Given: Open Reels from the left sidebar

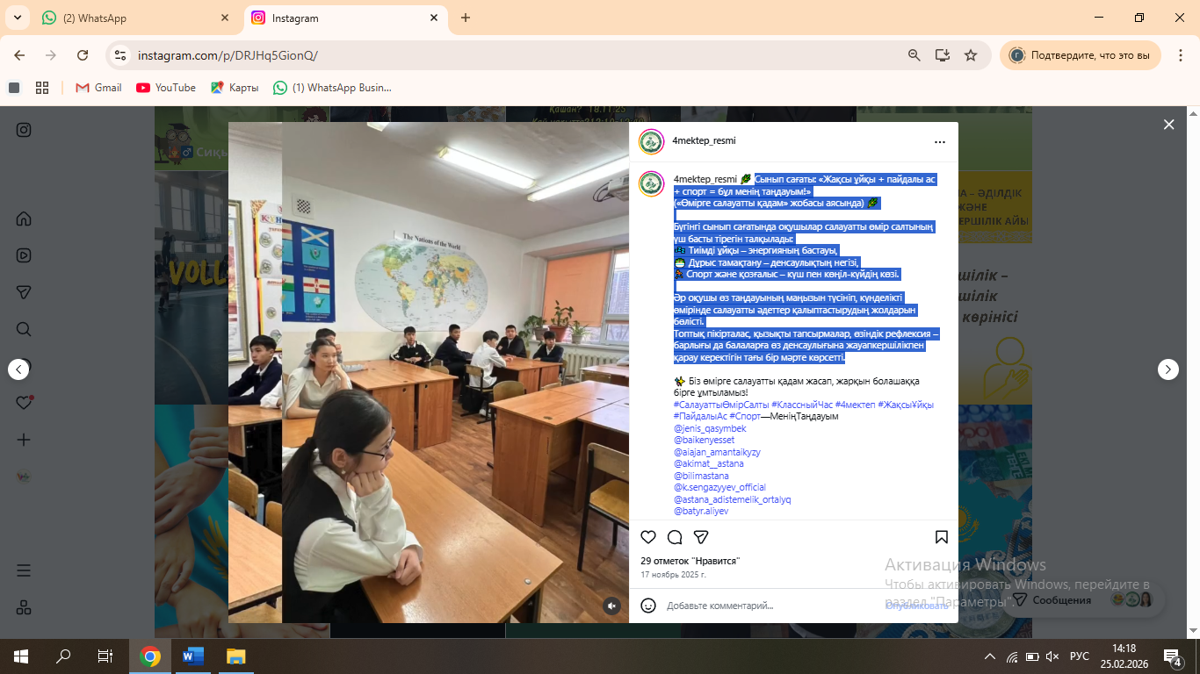Looking at the screenshot, I should click(x=24, y=255).
